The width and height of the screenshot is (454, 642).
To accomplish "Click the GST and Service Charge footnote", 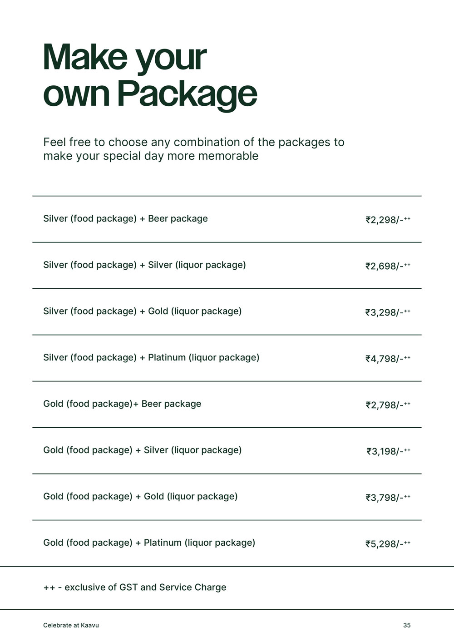I will pyautogui.click(x=134, y=588).
